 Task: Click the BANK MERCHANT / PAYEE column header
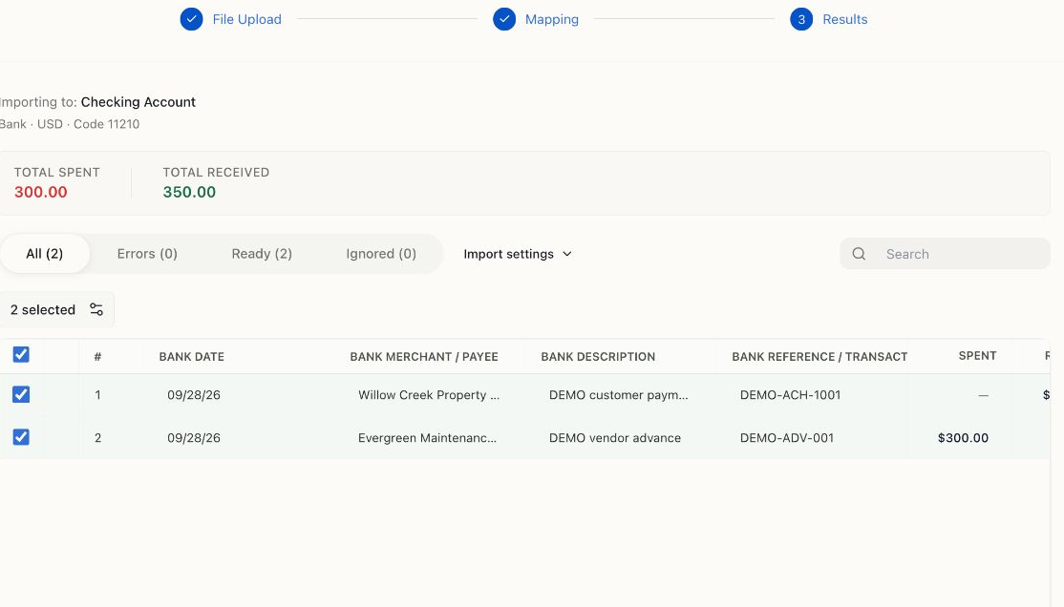[424, 357]
